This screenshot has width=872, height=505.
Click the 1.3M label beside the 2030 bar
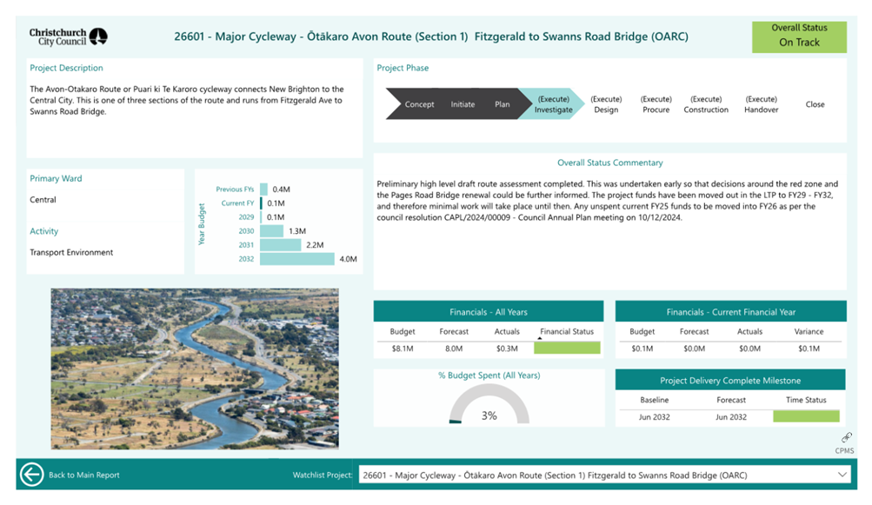click(x=297, y=231)
